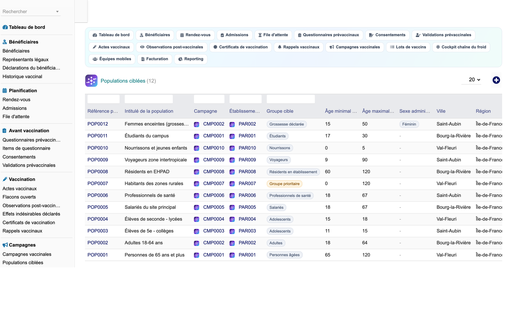Click the Établissement filter input field
This screenshot has width=513, height=317.
245,99
